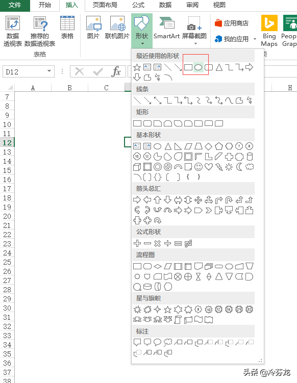297x383 pixels.
Task: Select the 5-point star in stars and banners
Action: click(x=168, y=310)
